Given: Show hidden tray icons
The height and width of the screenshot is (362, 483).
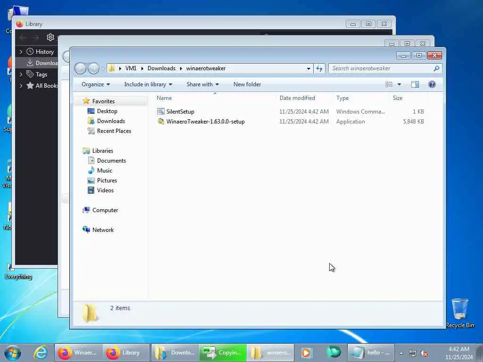Looking at the screenshot, I should (401, 354).
